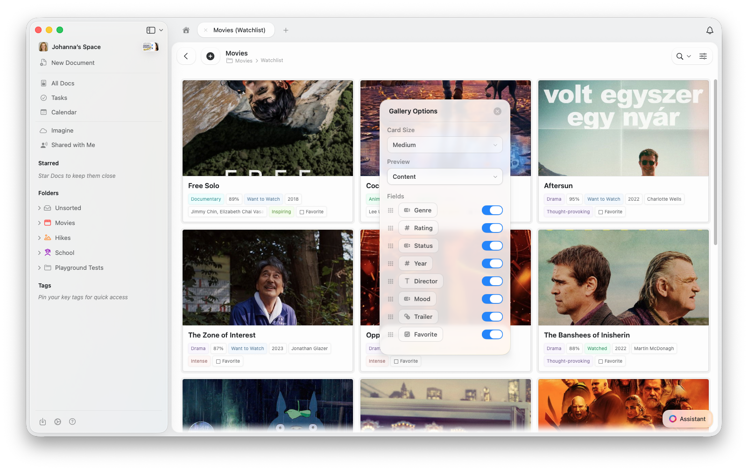
Task: Grab the Genre field drag handle
Action: pyautogui.click(x=390, y=211)
